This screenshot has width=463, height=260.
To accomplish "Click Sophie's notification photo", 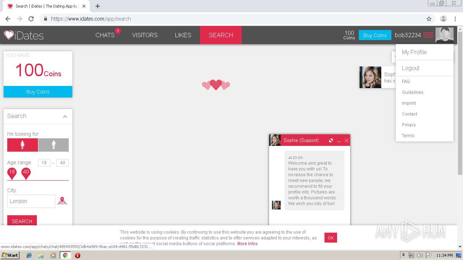I will click(370, 77).
